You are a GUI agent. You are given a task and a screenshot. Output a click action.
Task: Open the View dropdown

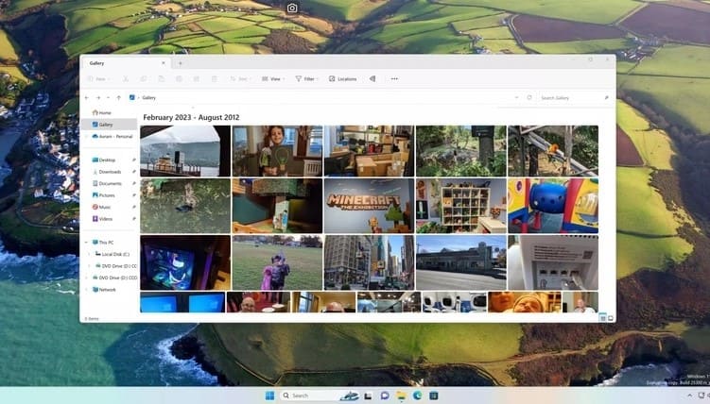[273, 79]
